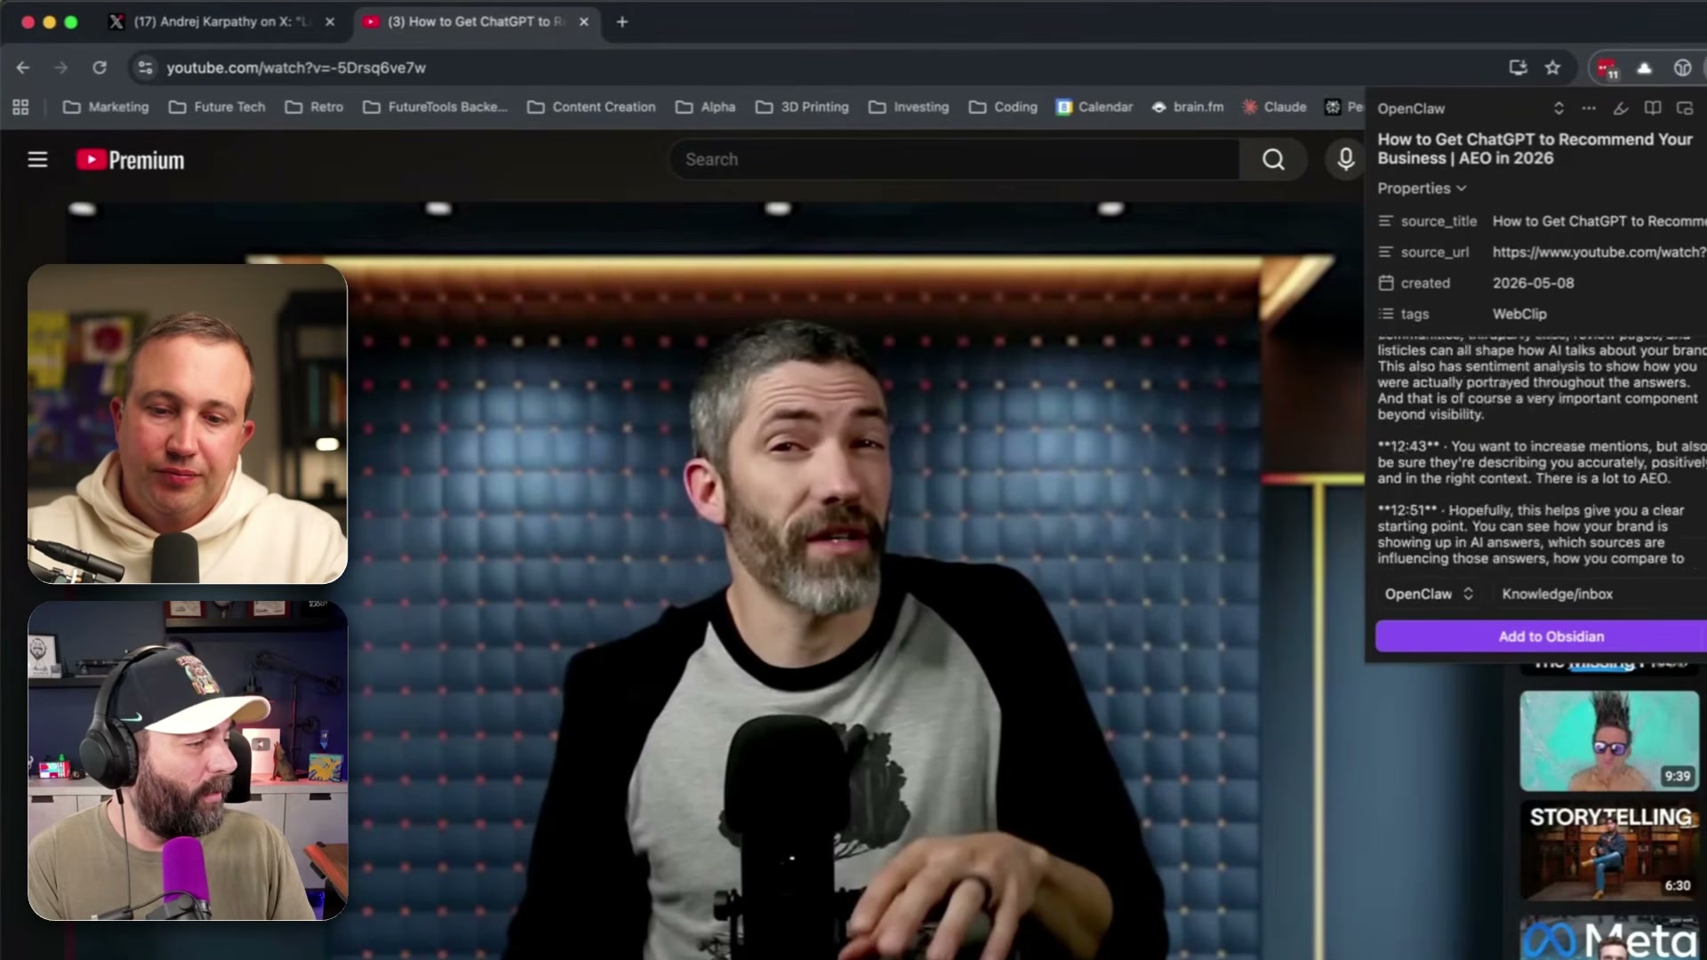The image size is (1707, 960).
Task: Go forward with browser forward arrow
Action: coord(60,68)
